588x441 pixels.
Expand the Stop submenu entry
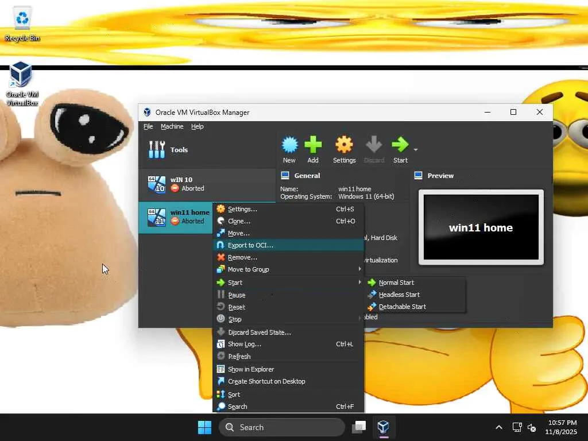pyautogui.click(x=288, y=319)
